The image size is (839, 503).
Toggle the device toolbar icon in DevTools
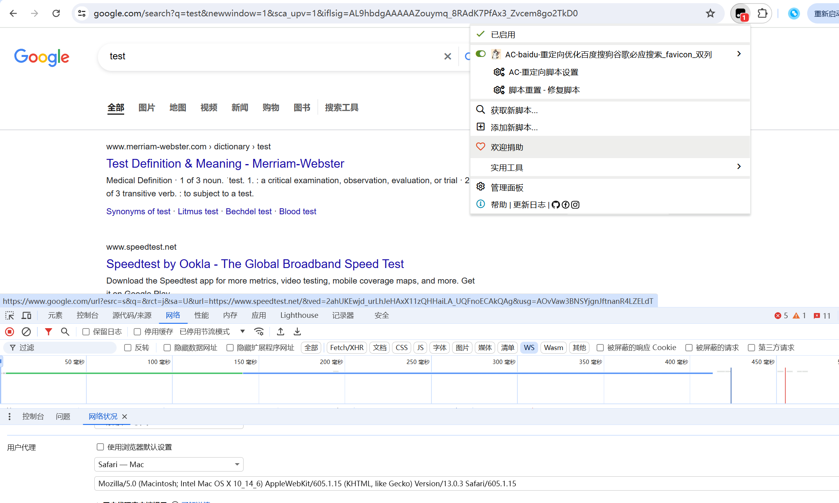click(x=26, y=315)
